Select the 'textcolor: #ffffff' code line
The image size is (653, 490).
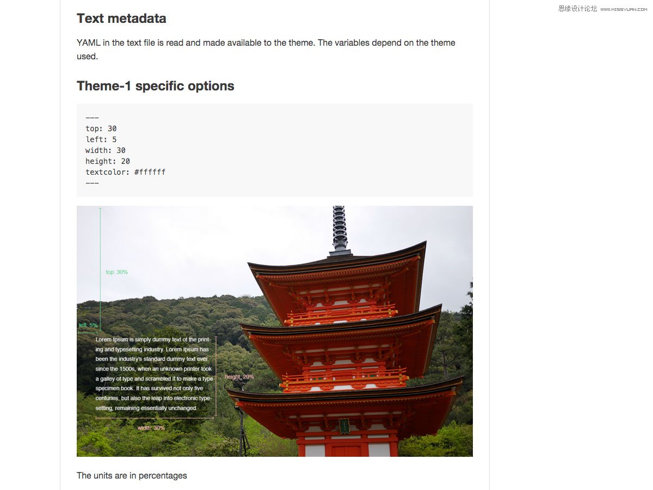tap(126, 172)
